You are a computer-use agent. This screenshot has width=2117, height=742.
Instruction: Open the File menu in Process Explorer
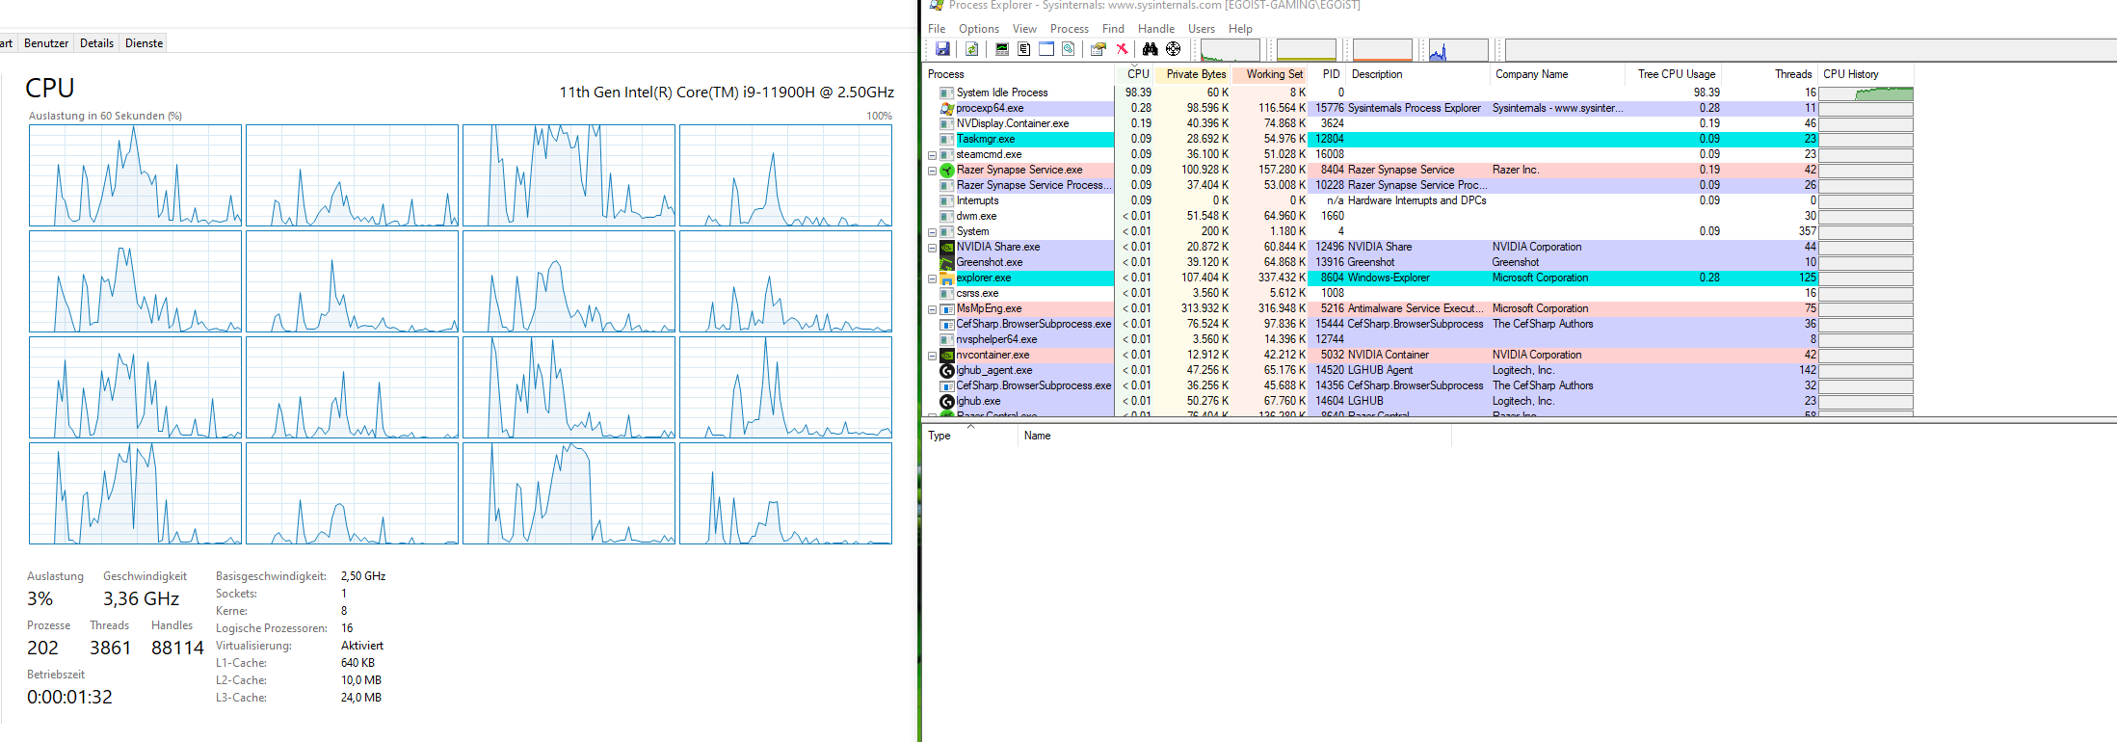pyautogui.click(x=937, y=29)
